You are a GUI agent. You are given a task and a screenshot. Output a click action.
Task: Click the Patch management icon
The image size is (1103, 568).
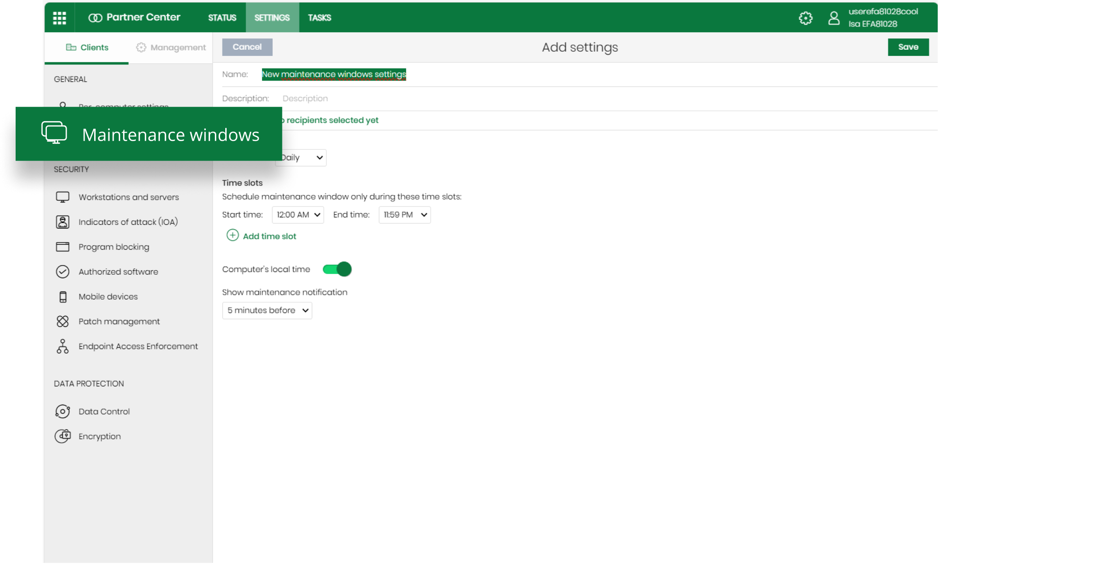click(x=62, y=321)
